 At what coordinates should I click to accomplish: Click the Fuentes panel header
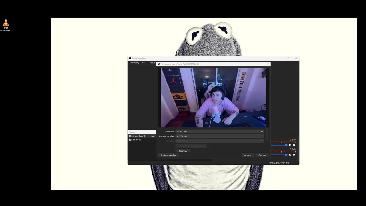pyautogui.click(x=142, y=132)
